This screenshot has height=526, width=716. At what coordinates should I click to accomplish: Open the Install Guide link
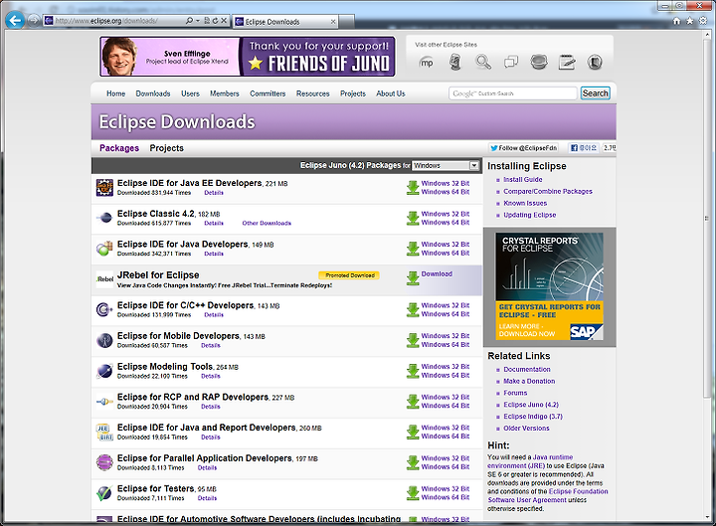[x=523, y=179]
